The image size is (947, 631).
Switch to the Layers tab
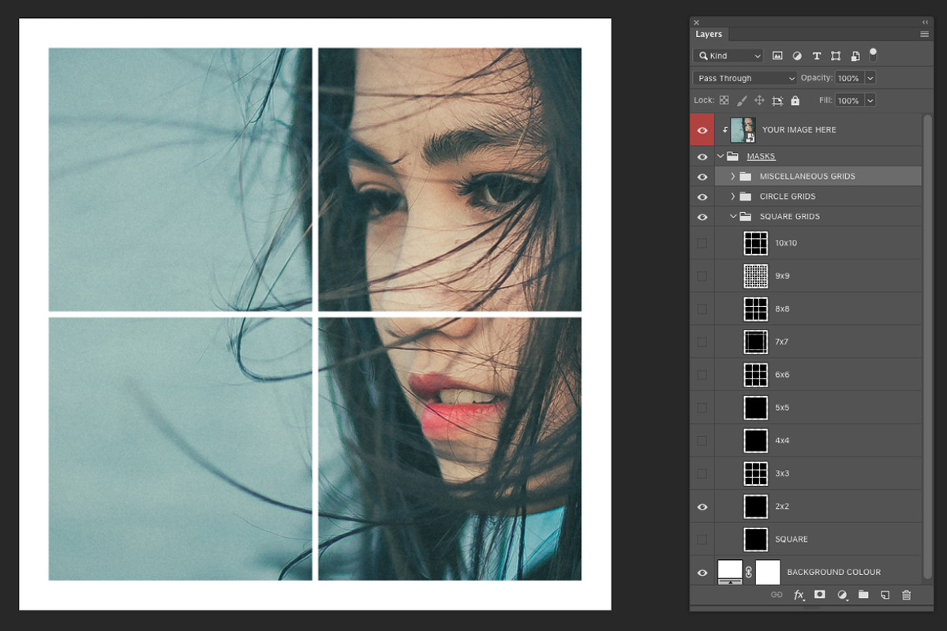coord(708,34)
